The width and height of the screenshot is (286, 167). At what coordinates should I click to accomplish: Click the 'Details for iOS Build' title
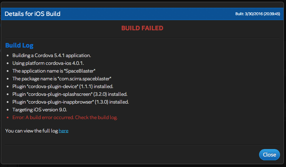[x=33, y=14]
